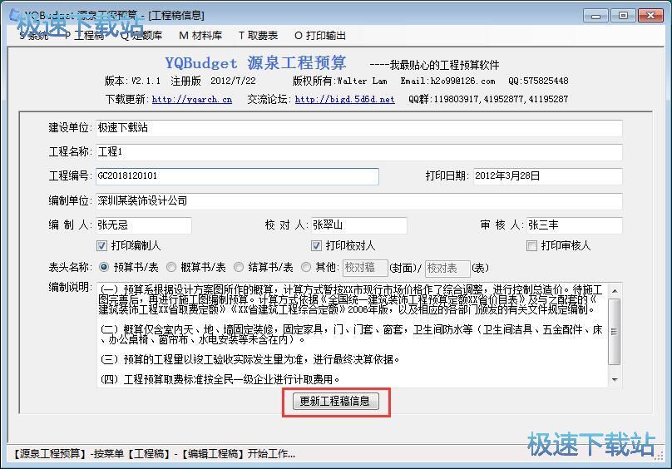Image resolution: width=672 pixels, height=469 pixels.
Task: Open the S 系统 menu
Action: click(x=34, y=36)
